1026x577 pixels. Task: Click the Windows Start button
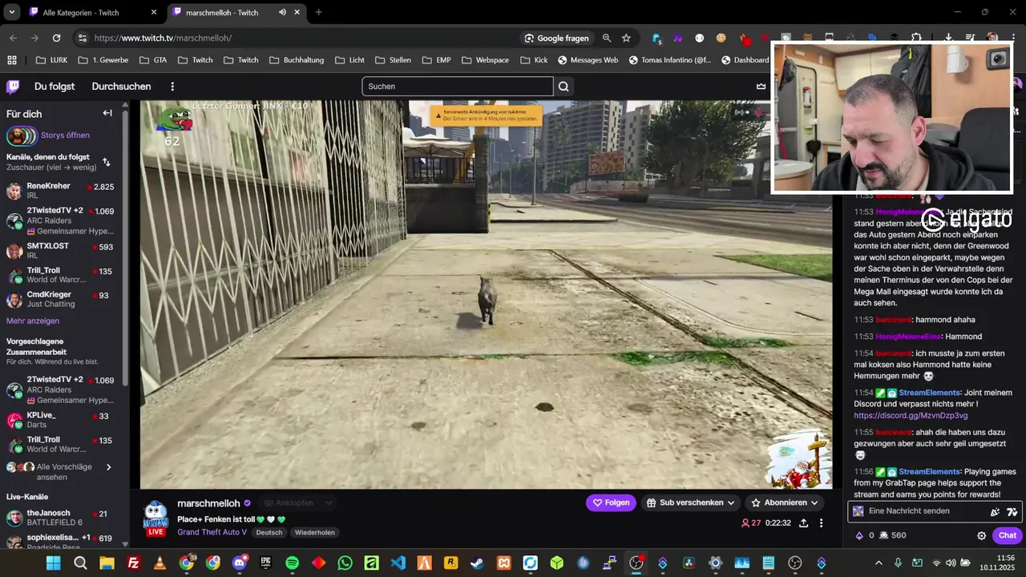[54, 563]
